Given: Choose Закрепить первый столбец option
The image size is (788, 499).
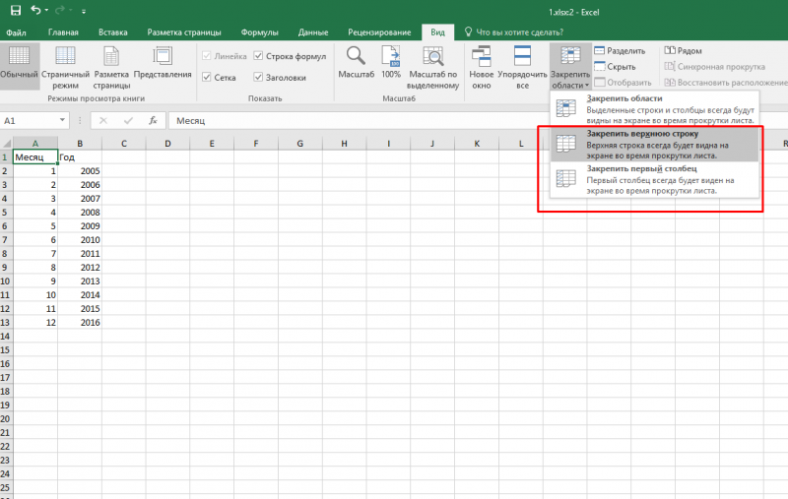Looking at the screenshot, I should (655, 180).
